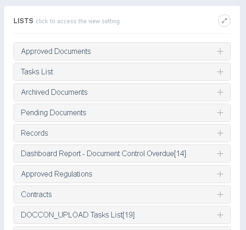Viewport: 246px width, 230px height.
Task: Click plus icon on Dashboard Report row
Action: (x=220, y=153)
